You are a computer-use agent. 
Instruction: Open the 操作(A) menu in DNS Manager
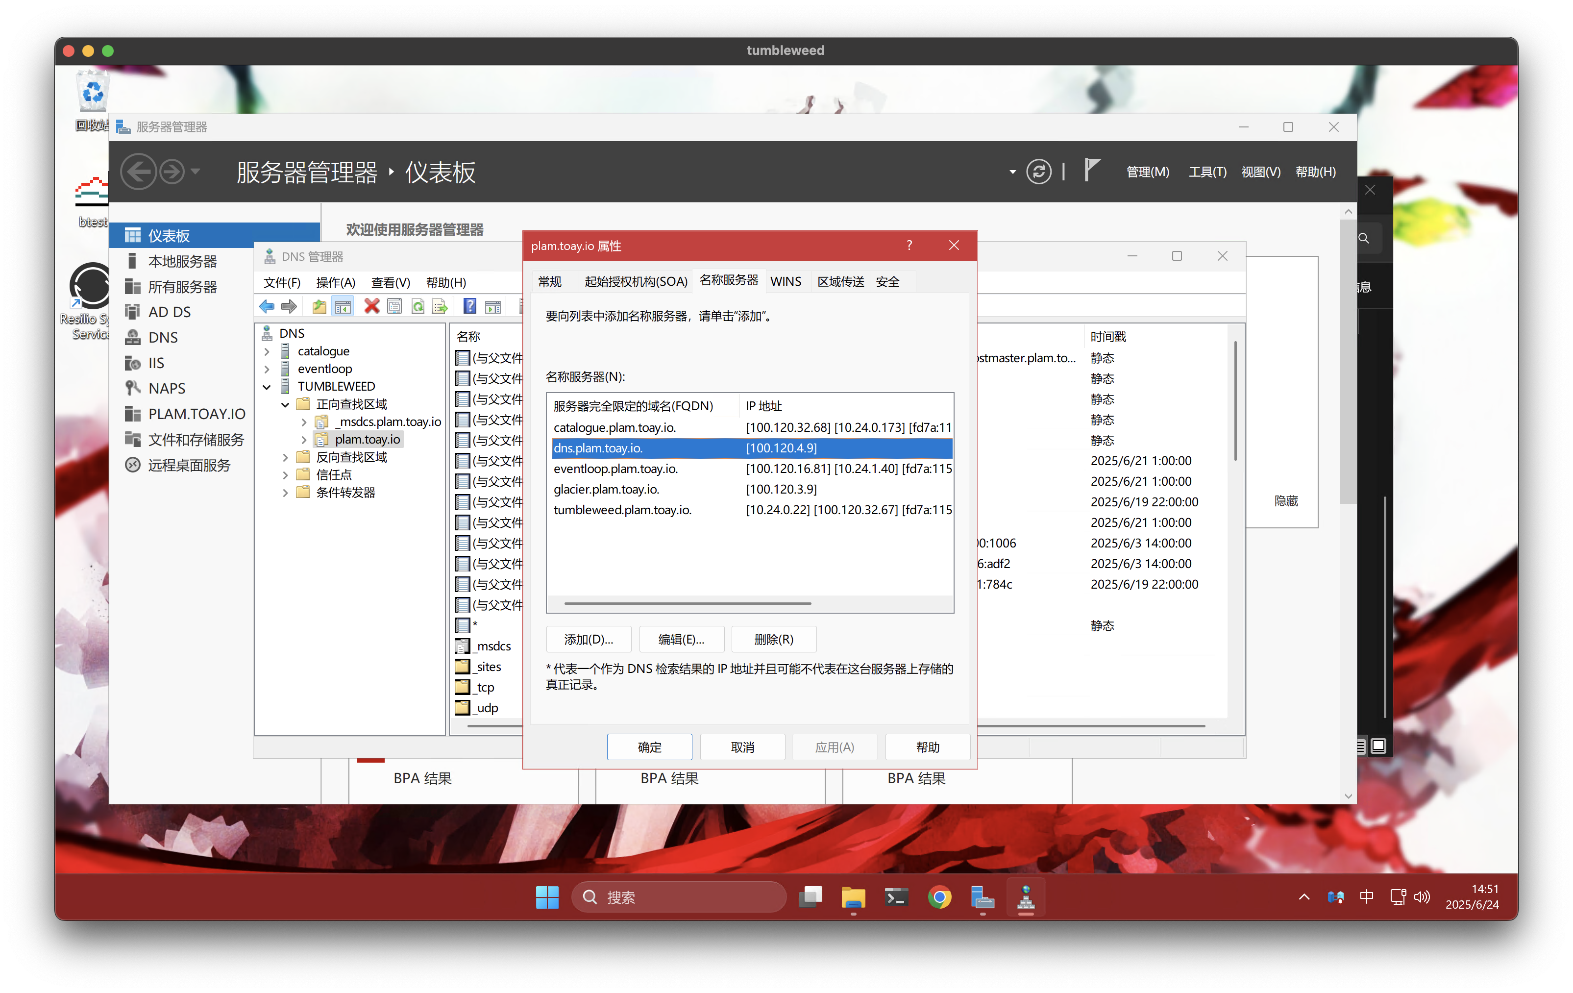click(x=335, y=282)
